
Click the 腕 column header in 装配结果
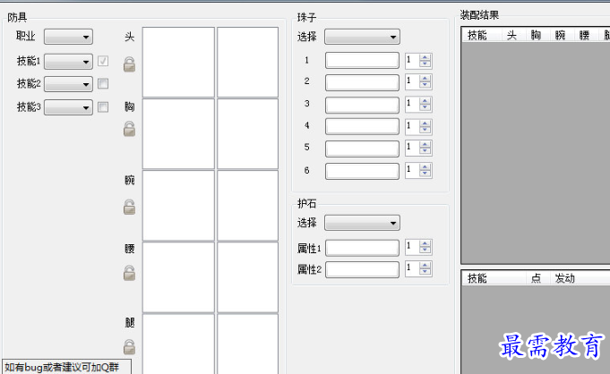click(x=562, y=35)
